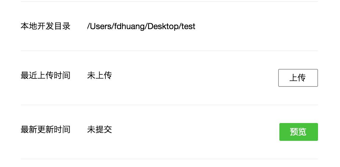This screenshot has height=167, width=340.
Task: Click the 最新更新时间 label
Action: [45, 130]
